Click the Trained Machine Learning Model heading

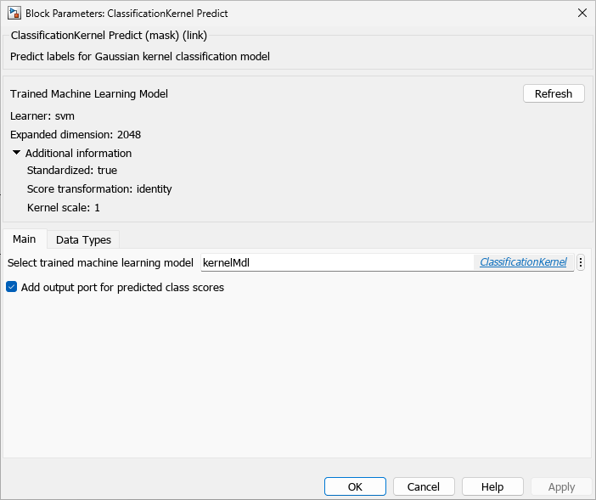[89, 94]
